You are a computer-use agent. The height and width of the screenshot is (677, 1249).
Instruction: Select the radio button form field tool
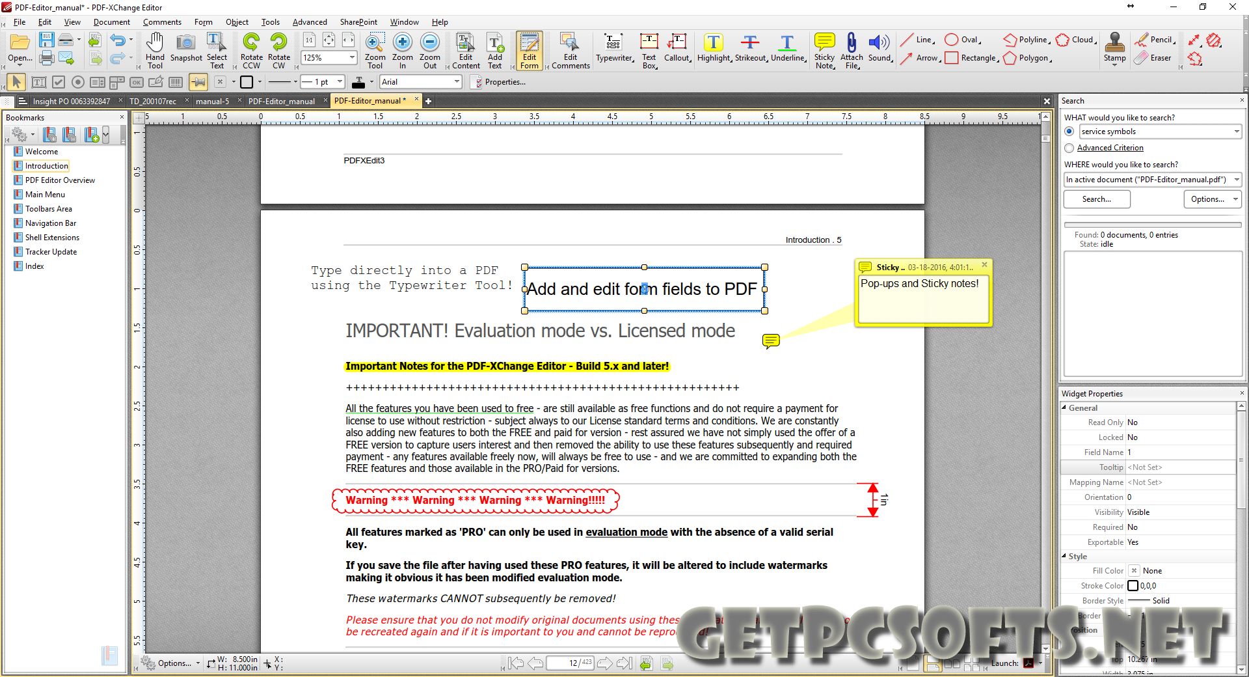(78, 82)
